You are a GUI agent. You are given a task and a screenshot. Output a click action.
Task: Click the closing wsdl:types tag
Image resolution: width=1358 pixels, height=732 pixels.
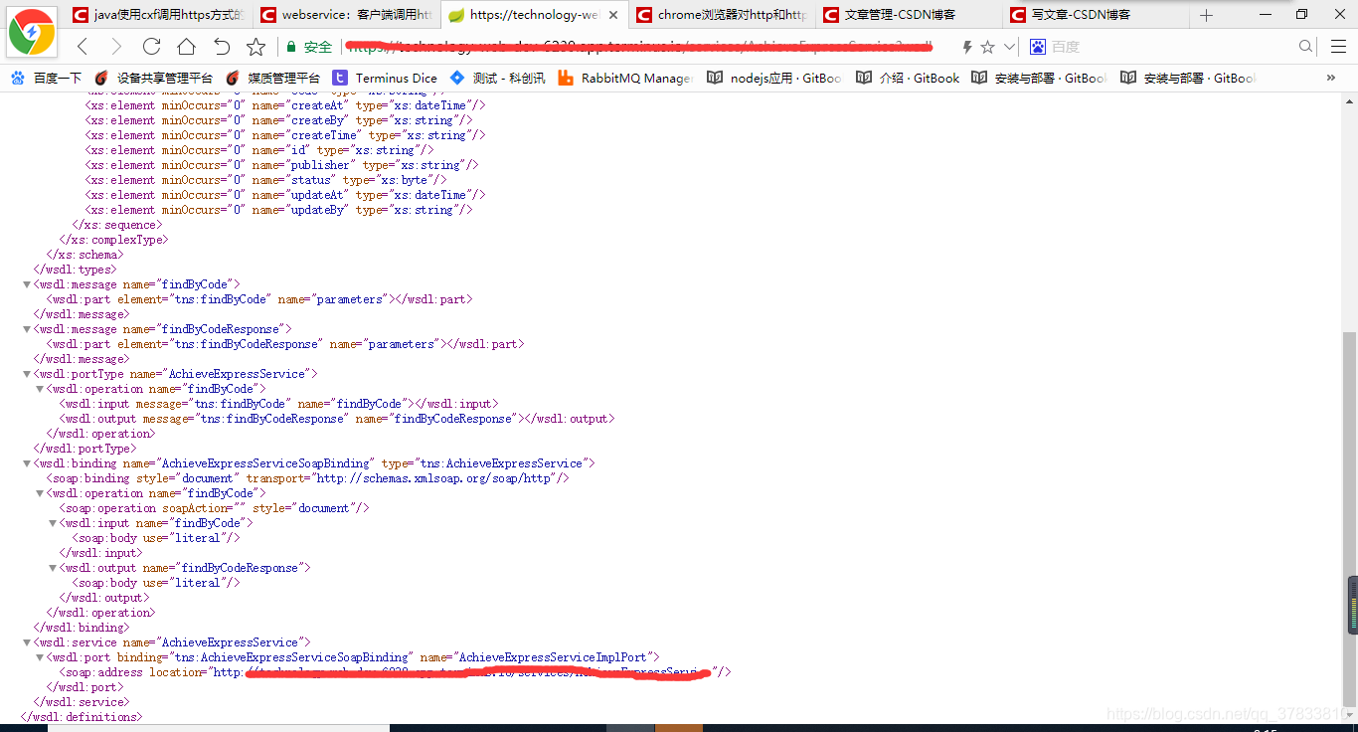(x=75, y=270)
